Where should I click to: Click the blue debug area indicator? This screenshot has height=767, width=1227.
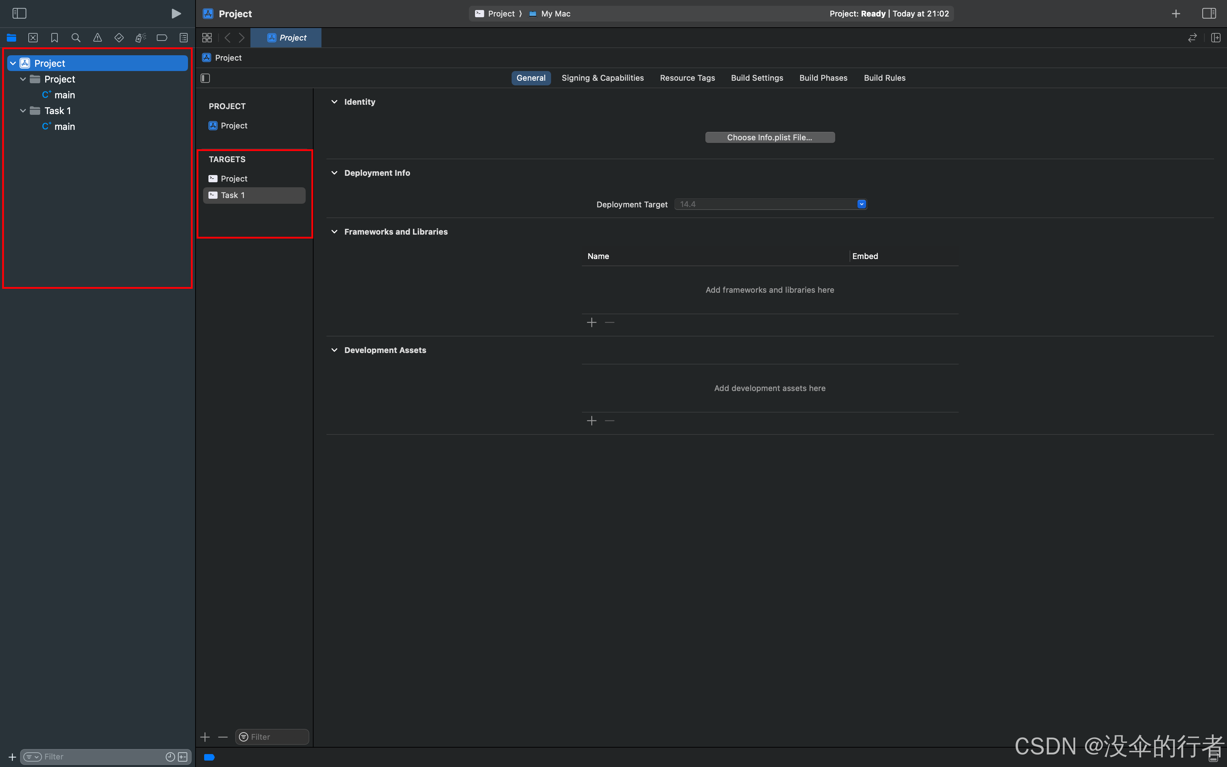(x=209, y=757)
